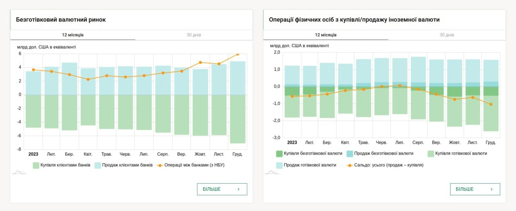The height and width of the screenshot is (211, 516).
Task: Toggle Купівля клієнтами банків legend series
Action: click(61, 165)
